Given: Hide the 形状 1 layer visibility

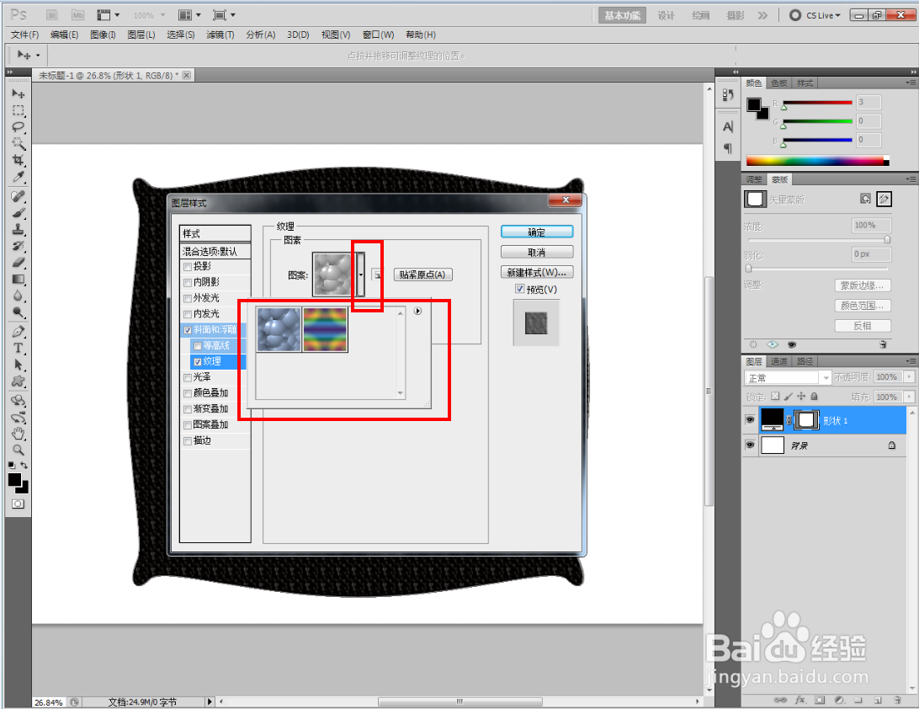Looking at the screenshot, I should pyautogui.click(x=750, y=420).
